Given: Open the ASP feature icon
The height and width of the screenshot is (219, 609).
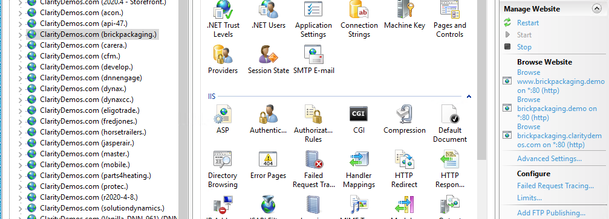Looking at the screenshot, I should click(223, 115).
